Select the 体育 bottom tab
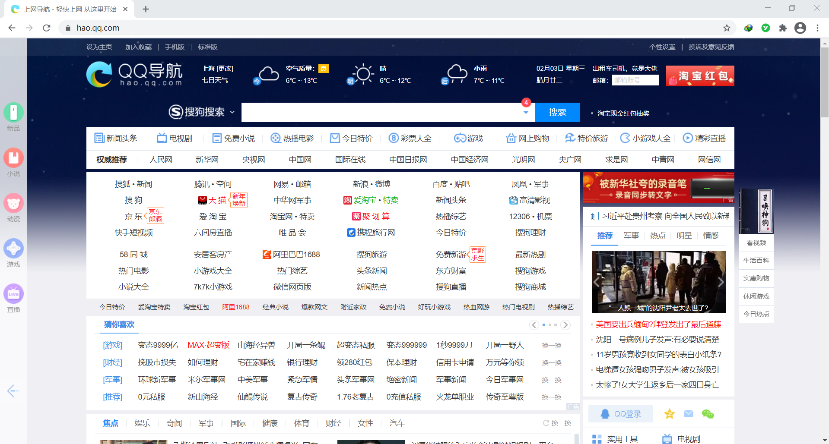The width and height of the screenshot is (829, 444). tap(302, 423)
